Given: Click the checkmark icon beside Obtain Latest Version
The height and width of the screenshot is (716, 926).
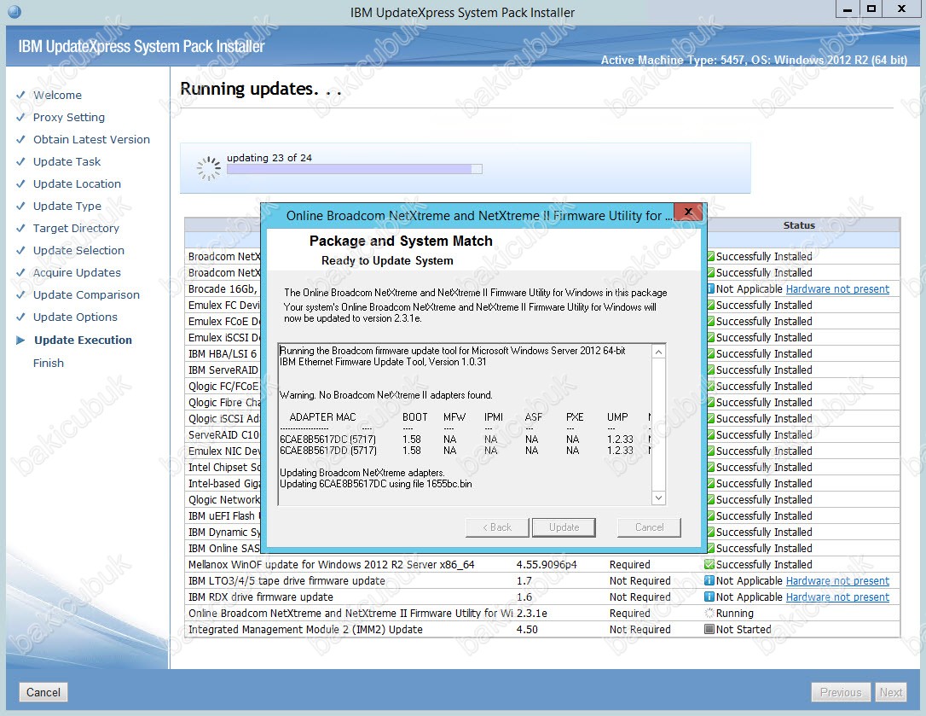Looking at the screenshot, I should coord(20,139).
